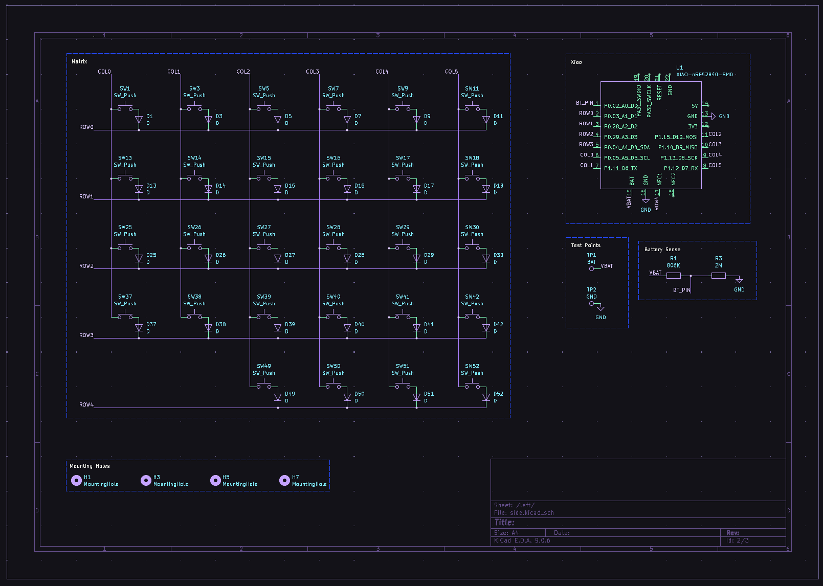The width and height of the screenshot is (823, 586).
Task: Click the P1.15_D10_MOSI pin name
Action: (676, 137)
